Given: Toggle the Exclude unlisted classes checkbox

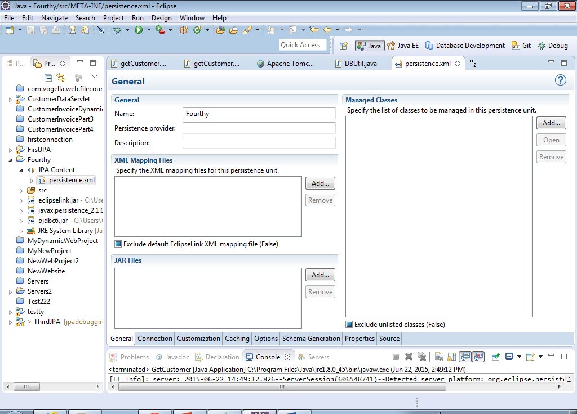Looking at the screenshot, I should tap(349, 325).
